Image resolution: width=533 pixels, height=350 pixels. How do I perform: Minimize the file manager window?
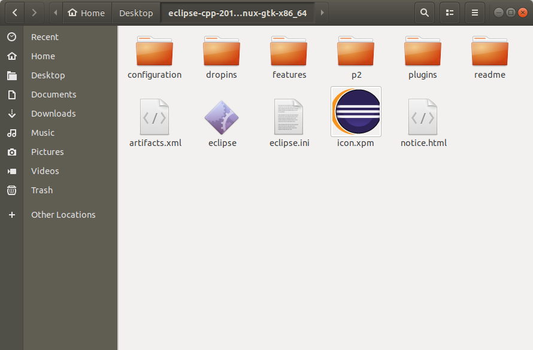(499, 13)
